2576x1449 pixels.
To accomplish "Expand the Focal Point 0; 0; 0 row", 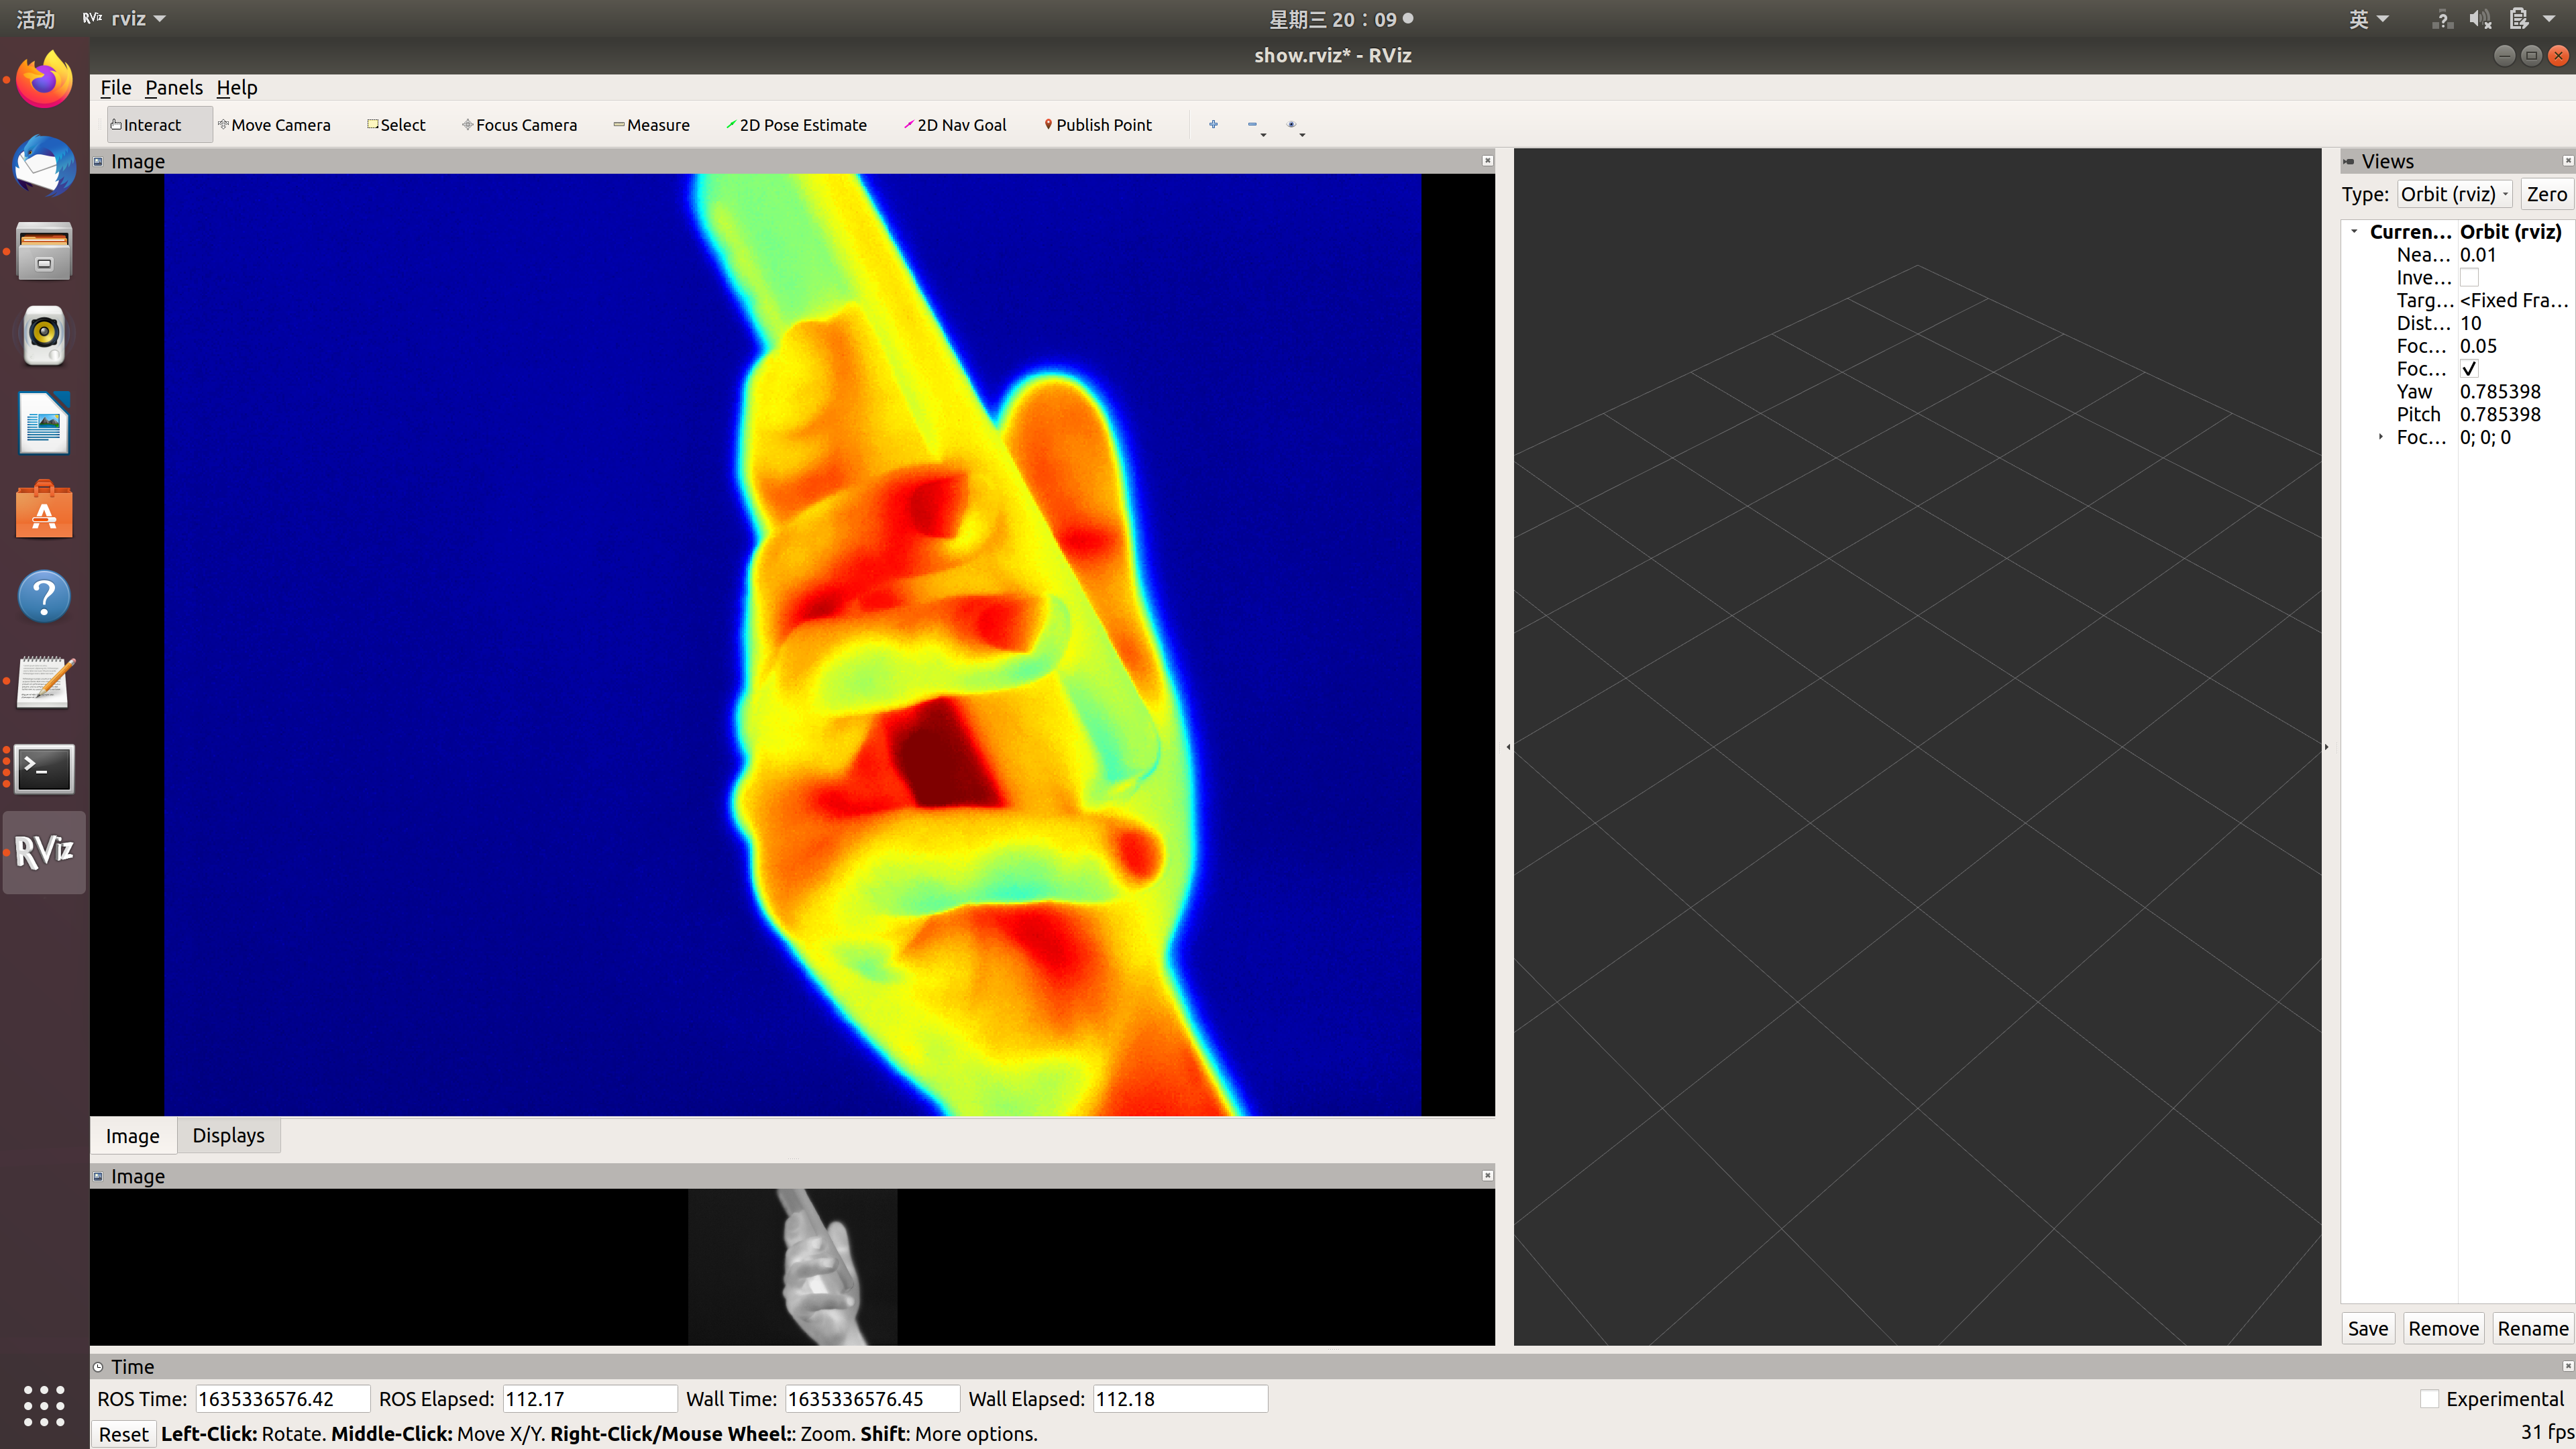I will [2381, 437].
